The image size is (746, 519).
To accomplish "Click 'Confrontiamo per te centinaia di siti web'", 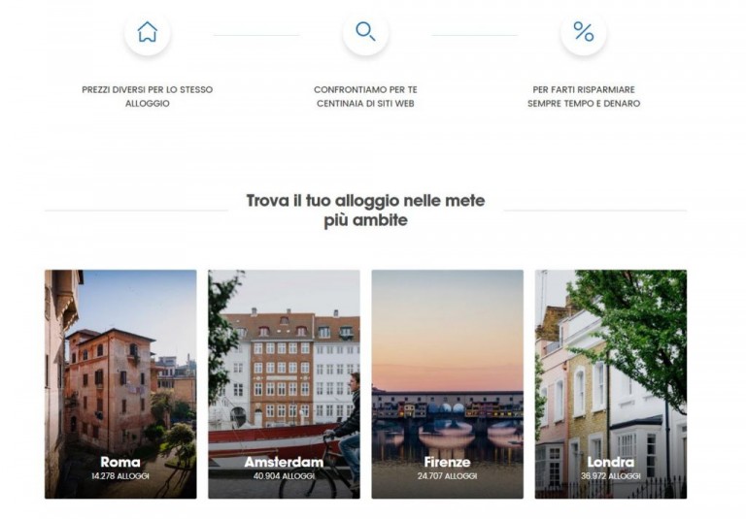I will (365, 96).
